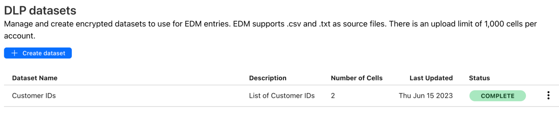Click the plus icon on Create dataset
This screenshot has width=559, height=114.
click(15, 53)
